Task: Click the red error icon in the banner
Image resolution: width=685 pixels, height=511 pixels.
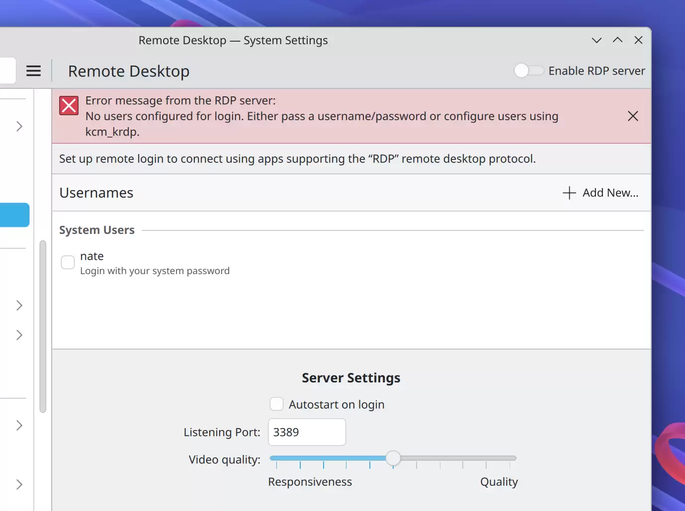Action: coord(69,105)
